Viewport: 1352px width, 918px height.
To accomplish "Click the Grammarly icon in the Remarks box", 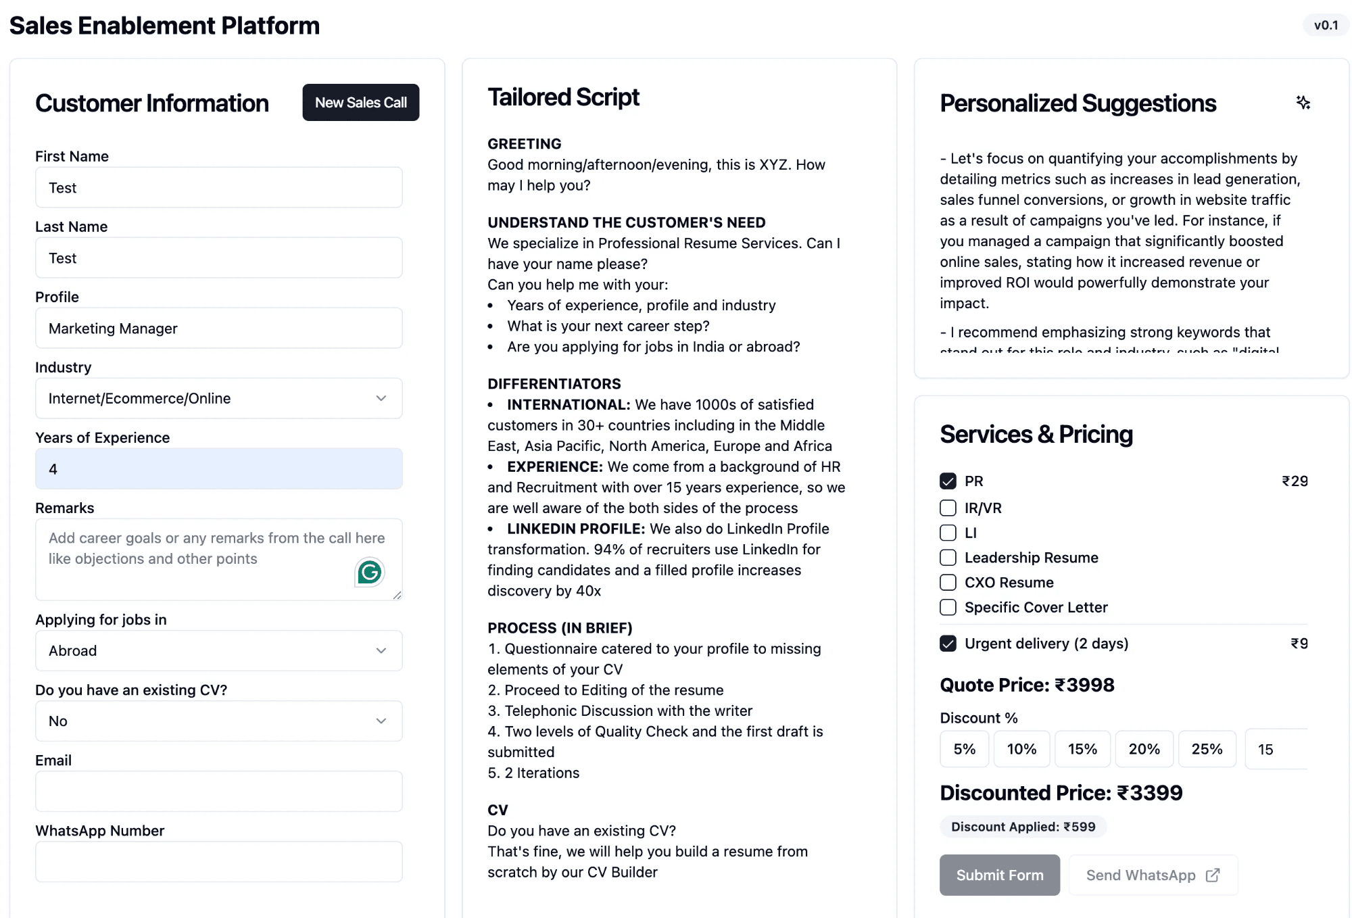I will click(x=369, y=573).
